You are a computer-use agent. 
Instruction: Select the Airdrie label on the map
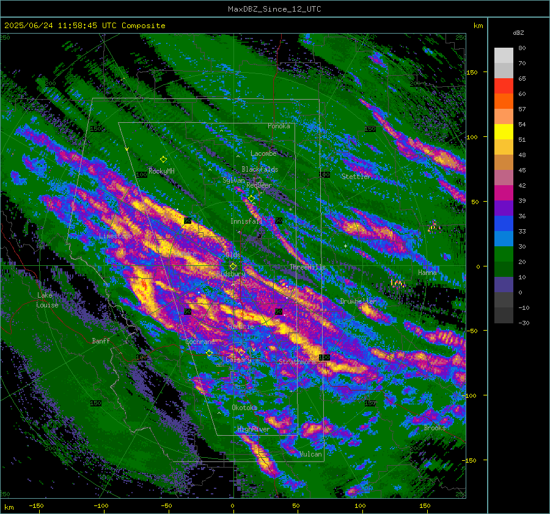(x=241, y=326)
